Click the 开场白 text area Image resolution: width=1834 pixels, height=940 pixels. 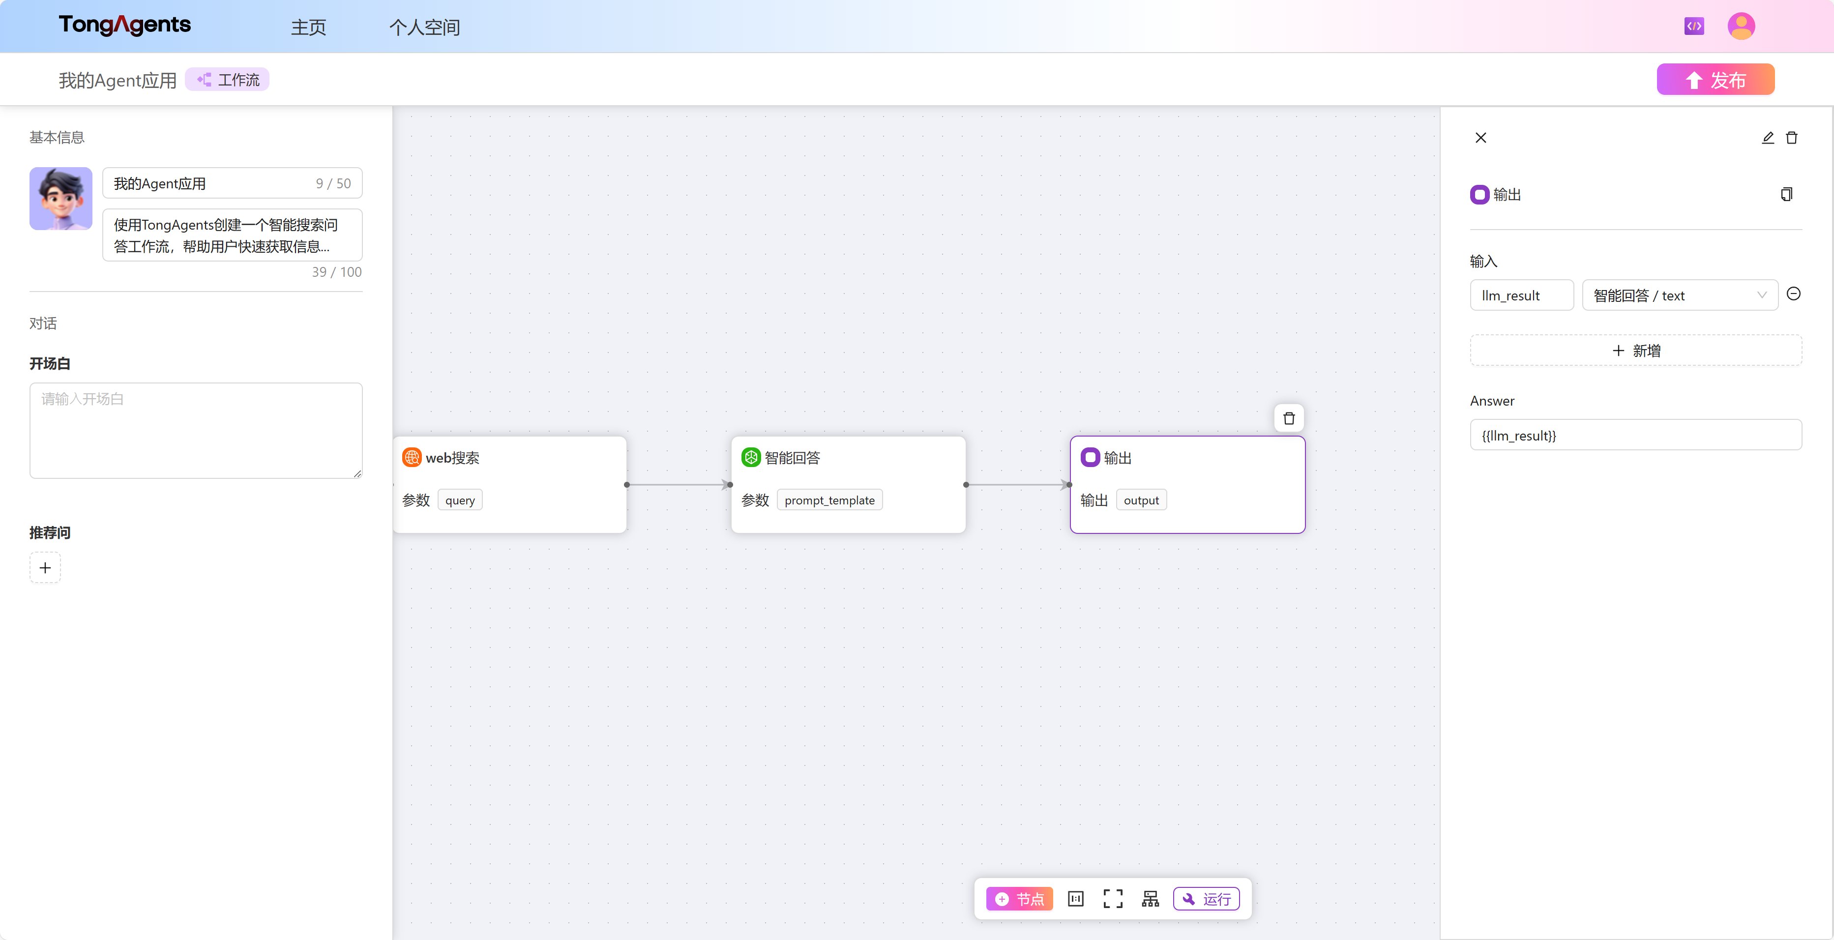point(196,431)
